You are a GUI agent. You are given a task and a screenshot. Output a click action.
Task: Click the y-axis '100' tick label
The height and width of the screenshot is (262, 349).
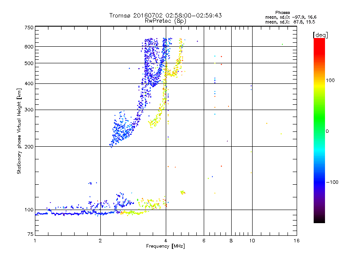pos(29,210)
